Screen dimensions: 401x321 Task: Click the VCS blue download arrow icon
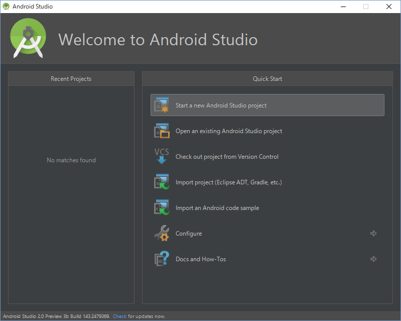click(162, 156)
